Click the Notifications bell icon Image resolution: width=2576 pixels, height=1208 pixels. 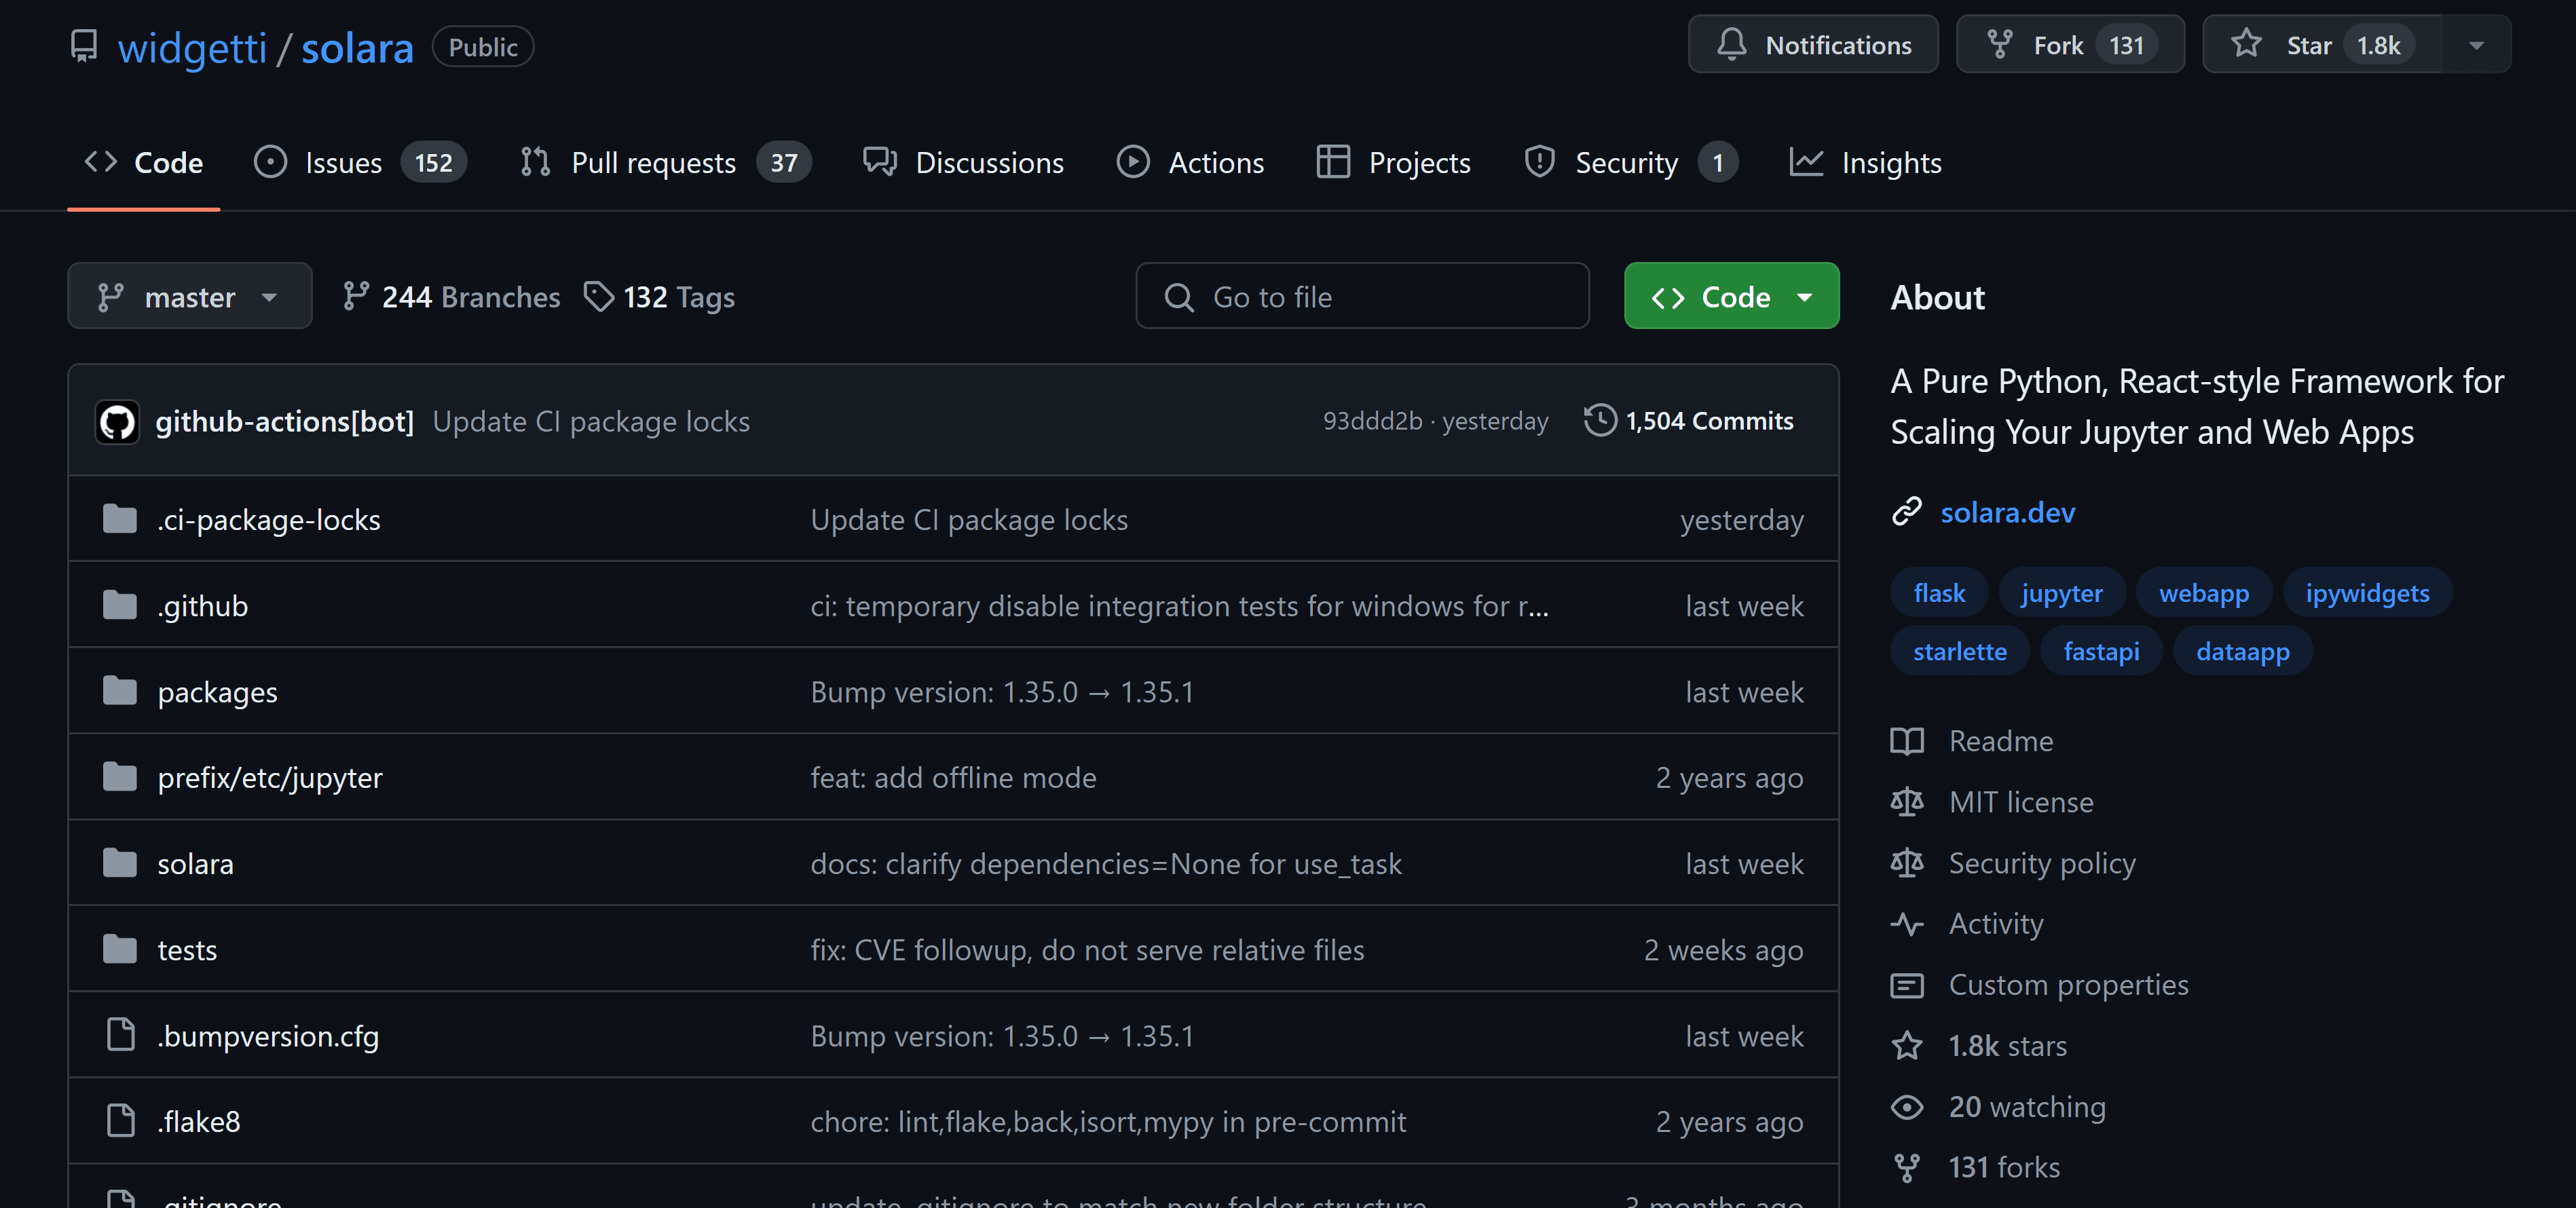1731,45
